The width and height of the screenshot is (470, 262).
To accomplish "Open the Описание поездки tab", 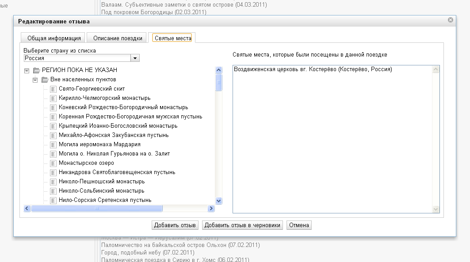I will (x=118, y=38).
